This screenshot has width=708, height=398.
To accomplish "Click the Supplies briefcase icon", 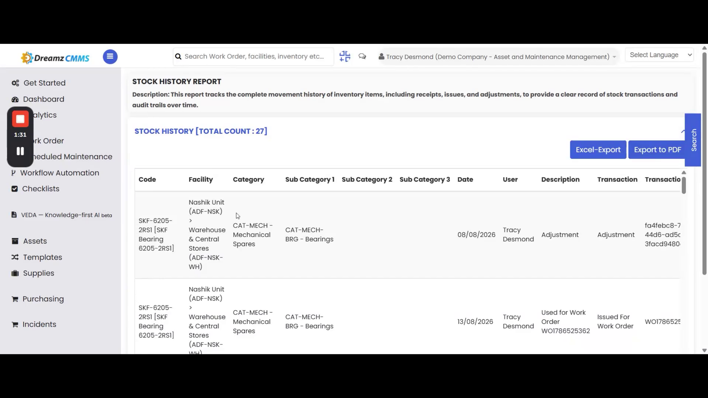I will pyautogui.click(x=15, y=273).
